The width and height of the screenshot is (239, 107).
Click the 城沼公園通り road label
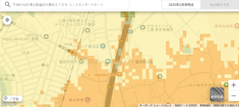(67, 50)
